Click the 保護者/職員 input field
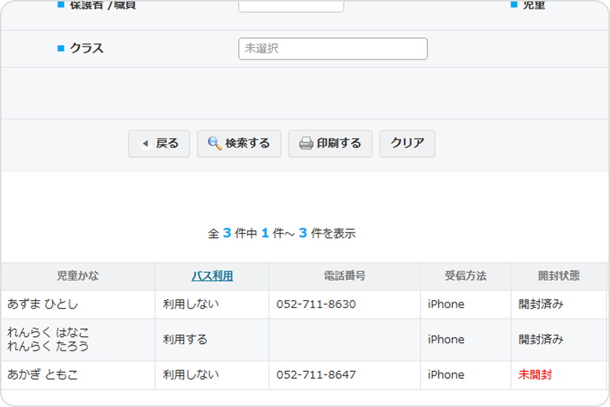The width and height of the screenshot is (610, 407). coord(291,6)
